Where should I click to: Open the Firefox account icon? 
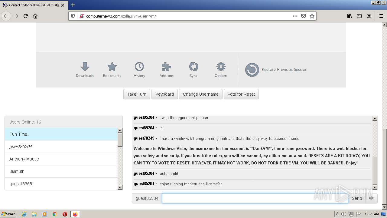(369, 16)
